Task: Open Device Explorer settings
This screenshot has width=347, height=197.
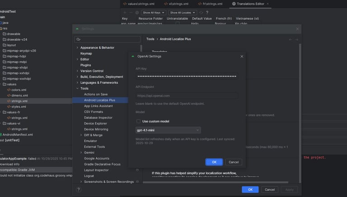Action: click(95, 123)
